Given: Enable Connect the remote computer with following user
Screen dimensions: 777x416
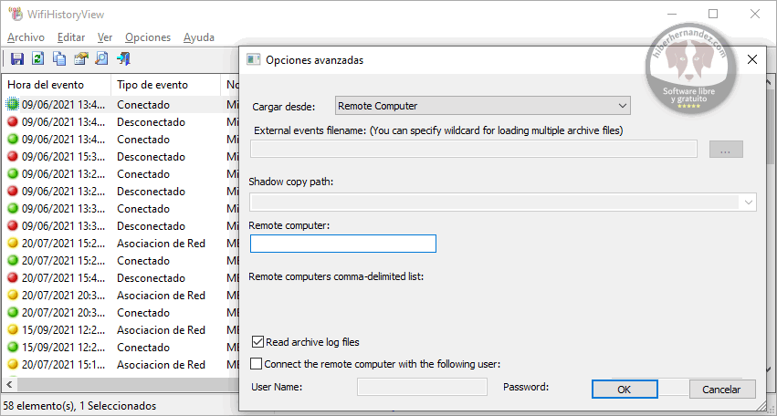Looking at the screenshot, I should (x=257, y=364).
